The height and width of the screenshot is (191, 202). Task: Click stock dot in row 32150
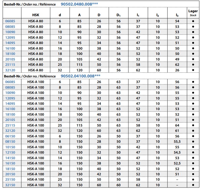pyautogui.click(x=193, y=185)
